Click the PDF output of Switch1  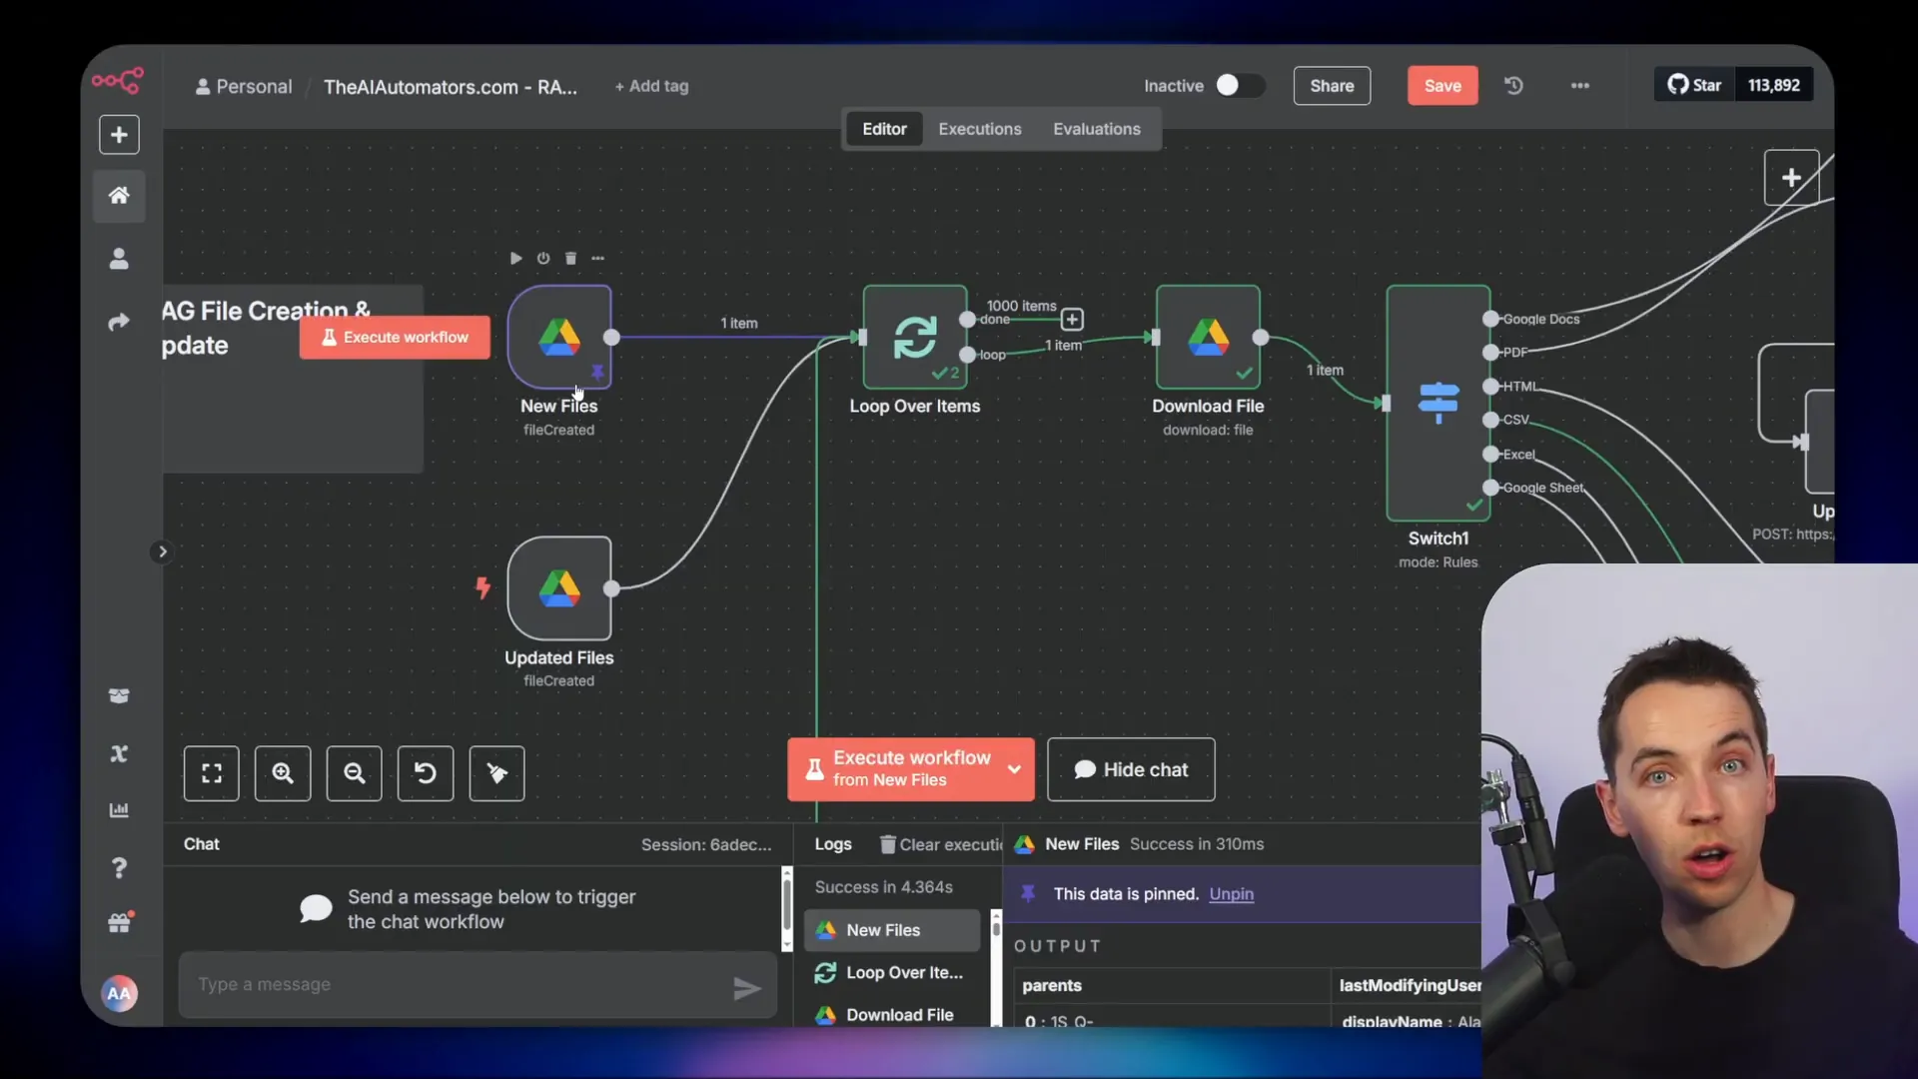click(x=1490, y=353)
